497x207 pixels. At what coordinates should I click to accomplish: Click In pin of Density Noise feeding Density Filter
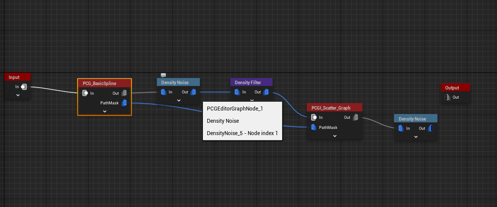(x=163, y=92)
